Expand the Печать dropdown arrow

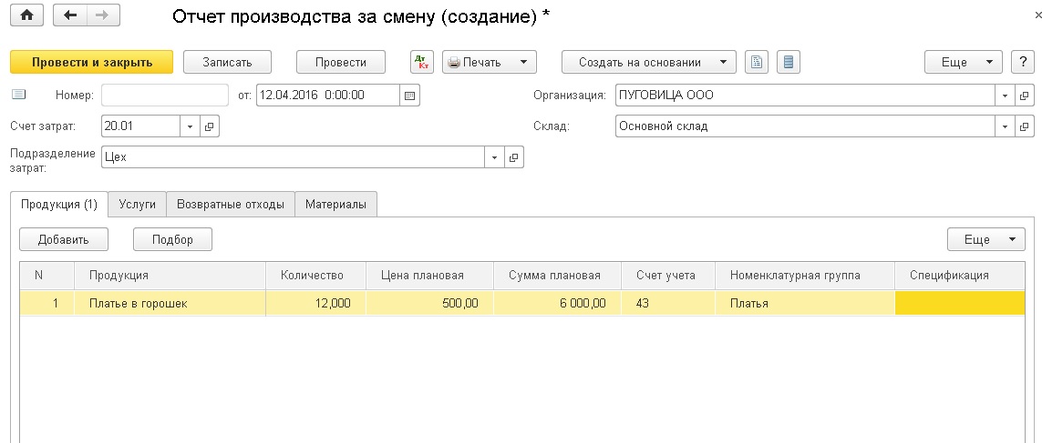tap(523, 63)
